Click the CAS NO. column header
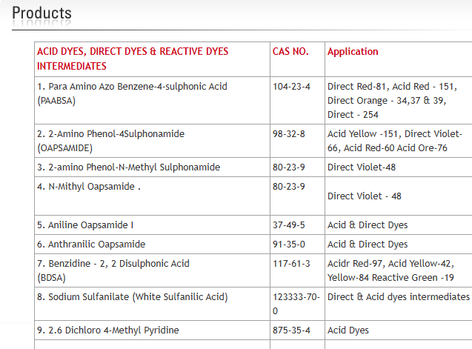 pyautogui.click(x=290, y=52)
